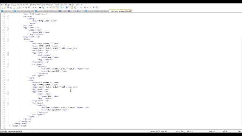Print the document with the Print icon

click(19, 8)
